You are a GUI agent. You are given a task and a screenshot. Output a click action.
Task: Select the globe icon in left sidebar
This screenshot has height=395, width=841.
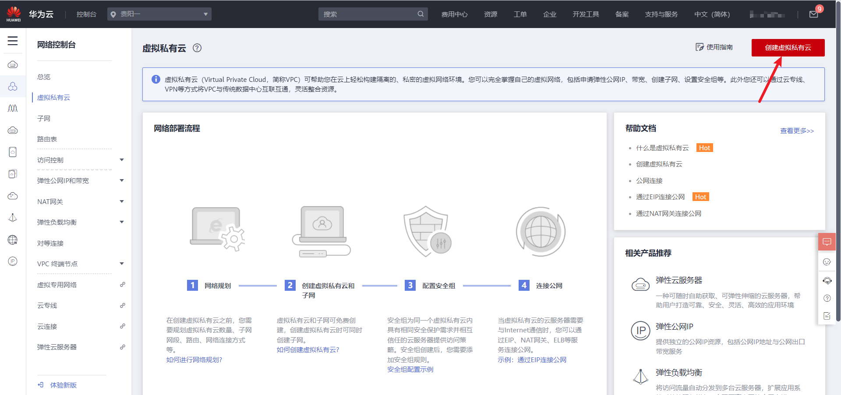13,240
